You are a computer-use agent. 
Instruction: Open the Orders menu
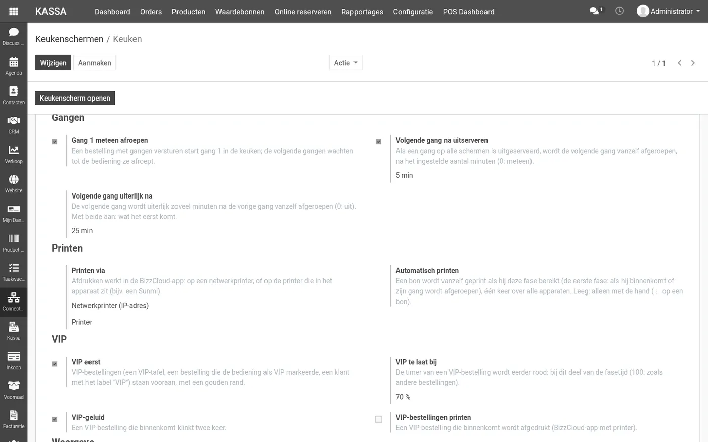point(151,12)
